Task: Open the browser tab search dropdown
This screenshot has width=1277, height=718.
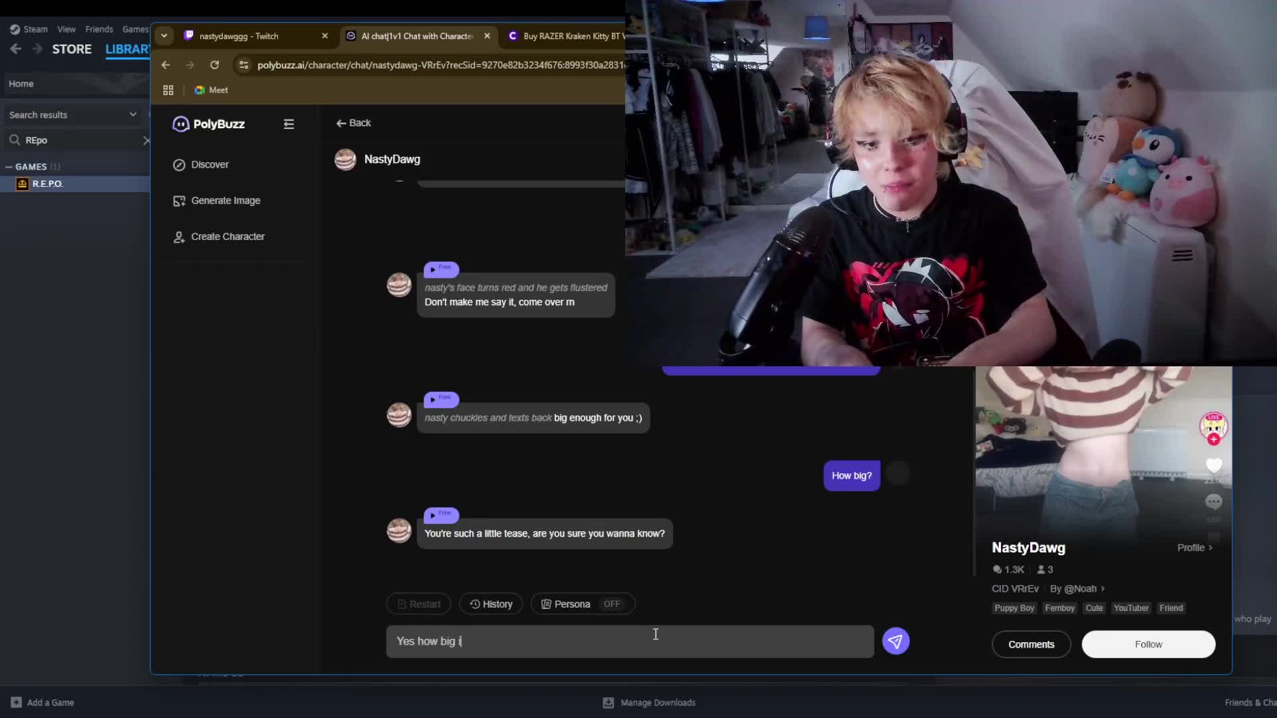Action: [164, 36]
